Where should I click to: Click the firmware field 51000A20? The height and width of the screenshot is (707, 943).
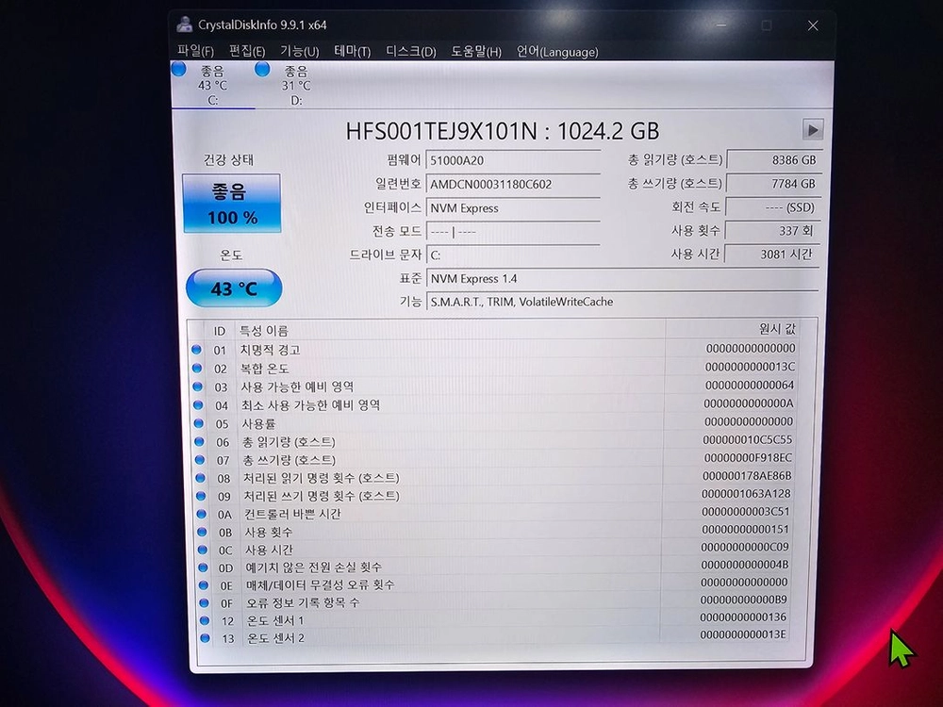click(x=513, y=160)
